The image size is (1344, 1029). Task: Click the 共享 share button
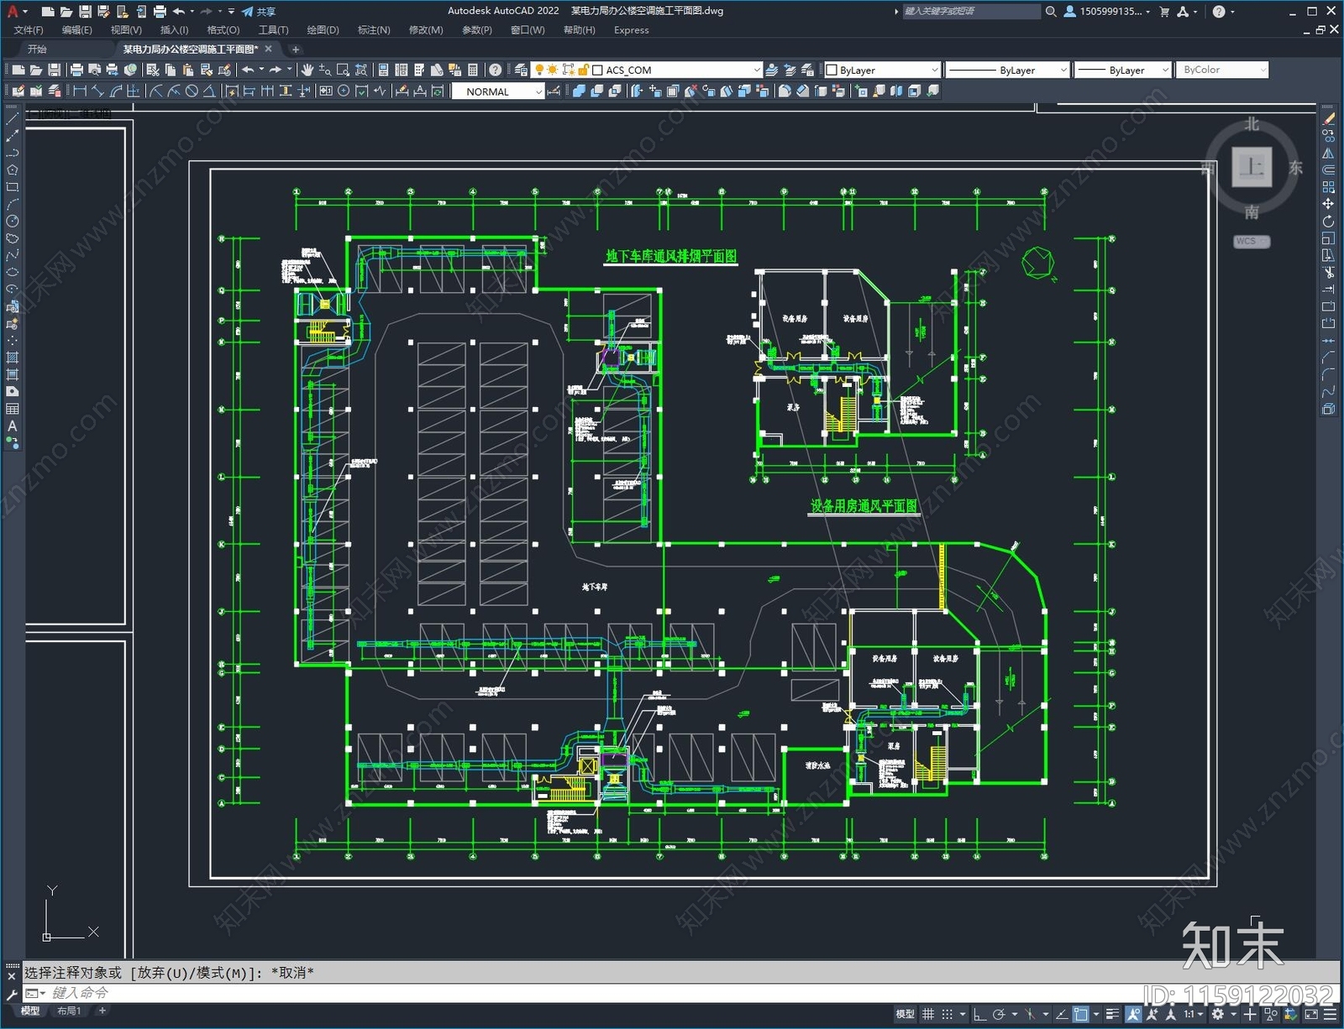coord(258,12)
